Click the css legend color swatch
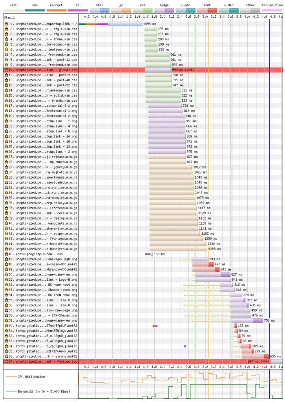The image size is (285, 402). tap(142, 10)
